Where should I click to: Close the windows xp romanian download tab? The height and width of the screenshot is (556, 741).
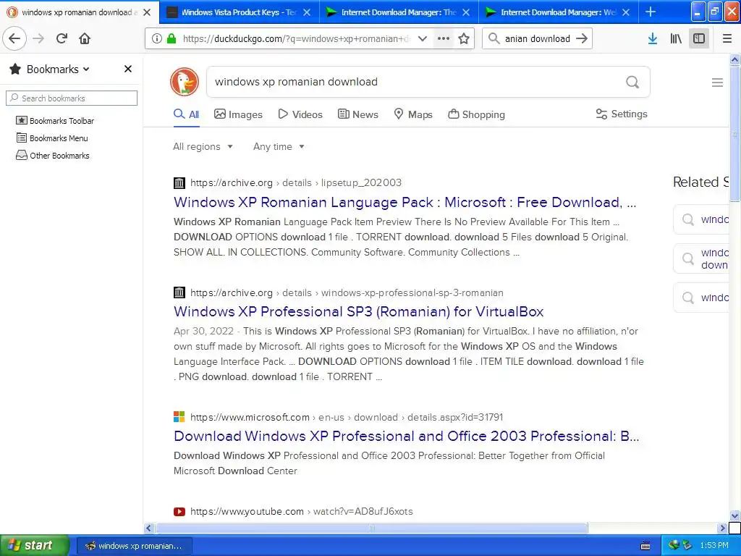point(147,12)
